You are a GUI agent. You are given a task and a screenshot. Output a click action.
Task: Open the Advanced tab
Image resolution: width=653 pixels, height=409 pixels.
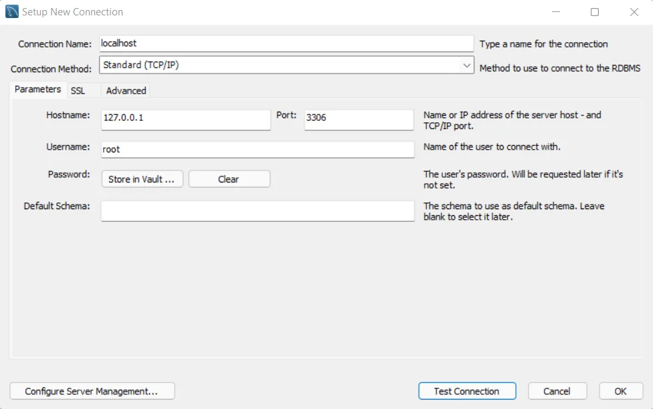click(125, 90)
